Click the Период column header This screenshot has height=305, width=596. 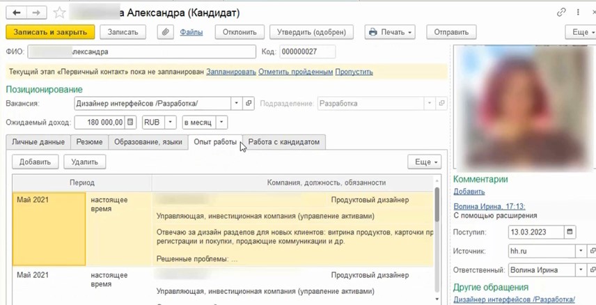(x=82, y=183)
